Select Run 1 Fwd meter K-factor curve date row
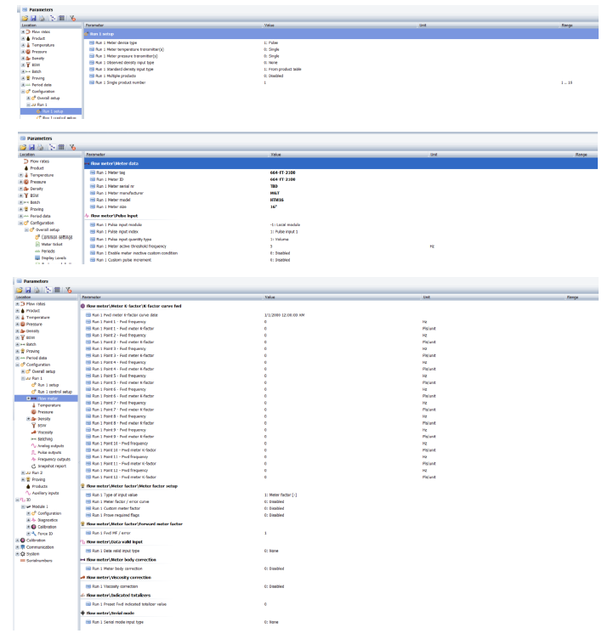The image size is (602, 639). pos(339,315)
